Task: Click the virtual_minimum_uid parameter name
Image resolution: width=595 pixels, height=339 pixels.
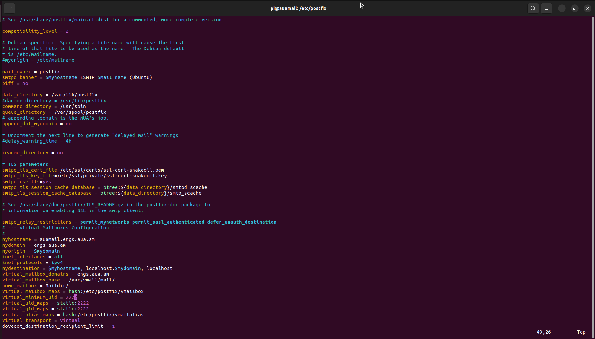Action: tap(30, 297)
